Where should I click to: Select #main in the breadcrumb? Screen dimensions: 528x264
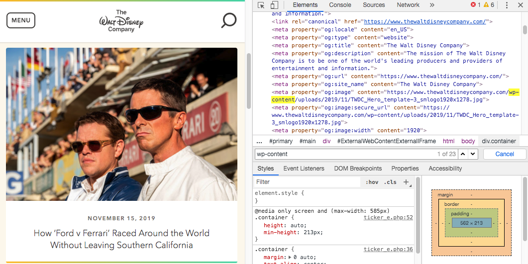(x=308, y=141)
